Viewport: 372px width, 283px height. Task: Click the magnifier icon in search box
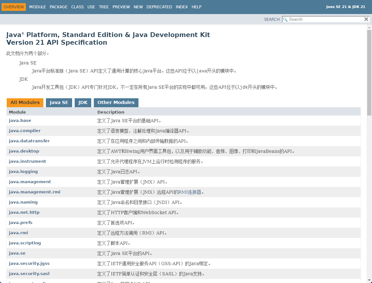(286, 19)
